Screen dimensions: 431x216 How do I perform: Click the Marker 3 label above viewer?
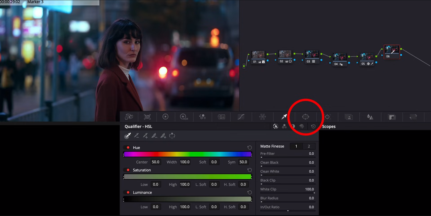tap(35, 2)
